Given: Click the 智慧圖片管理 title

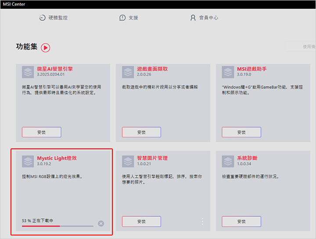Looking at the screenshot, I should coord(152,158).
